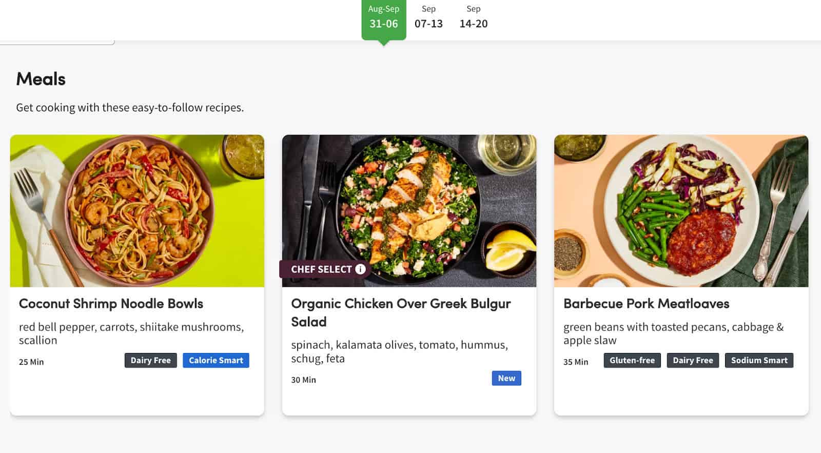This screenshot has height=453, width=821.
Task: Click the Meals section heading
Action: point(41,79)
